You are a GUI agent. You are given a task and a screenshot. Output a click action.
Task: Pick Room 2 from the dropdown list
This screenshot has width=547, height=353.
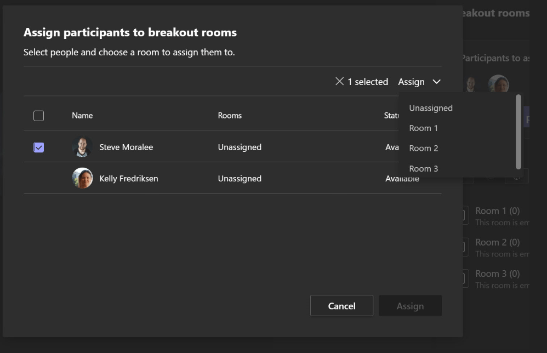pyautogui.click(x=423, y=148)
